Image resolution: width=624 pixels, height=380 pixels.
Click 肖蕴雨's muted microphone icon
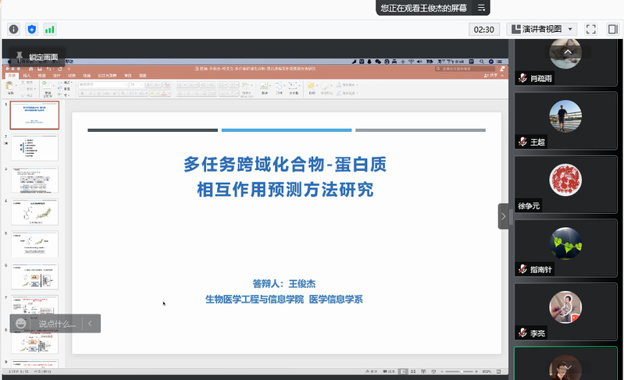point(522,78)
